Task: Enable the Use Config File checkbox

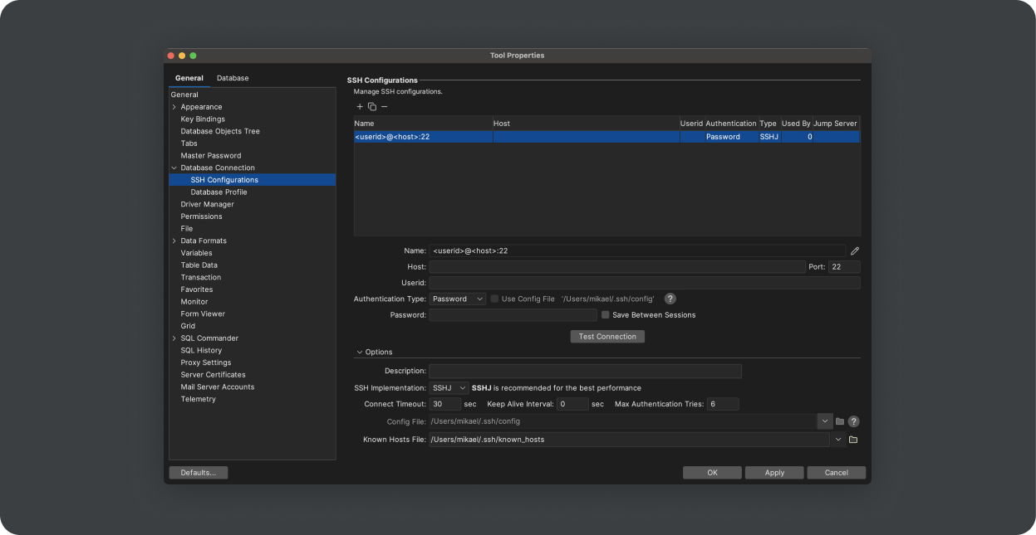Action: click(x=494, y=299)
